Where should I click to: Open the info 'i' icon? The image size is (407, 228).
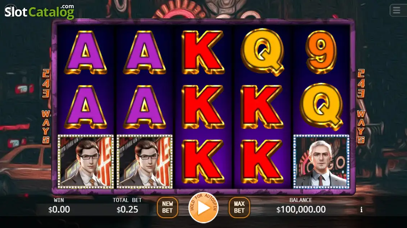pos(361,210)
